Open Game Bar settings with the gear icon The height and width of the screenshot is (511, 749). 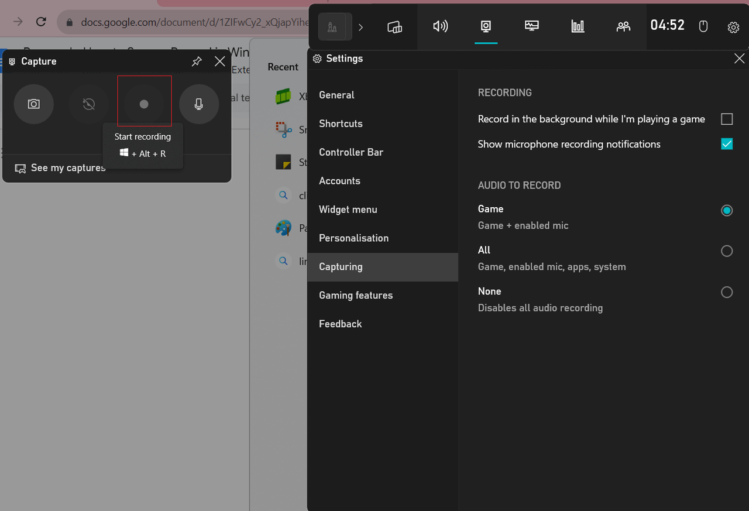point(733,27)
